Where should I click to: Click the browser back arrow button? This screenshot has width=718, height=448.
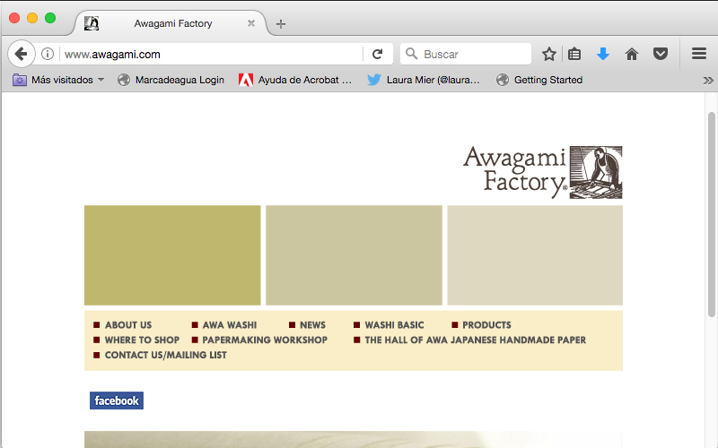coord(21,54)
